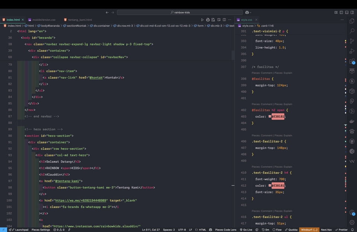Open color picker on line 412 swatch
The height and width of the screenshot is (232, 357).
click(270, 185)
